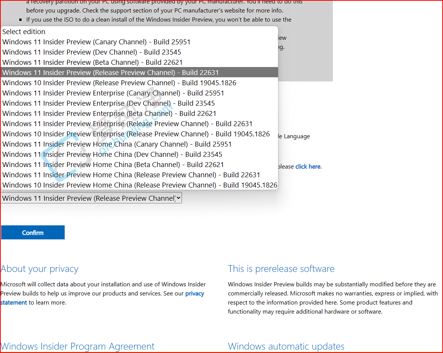Open the edition selection combo box

[91, 198]
